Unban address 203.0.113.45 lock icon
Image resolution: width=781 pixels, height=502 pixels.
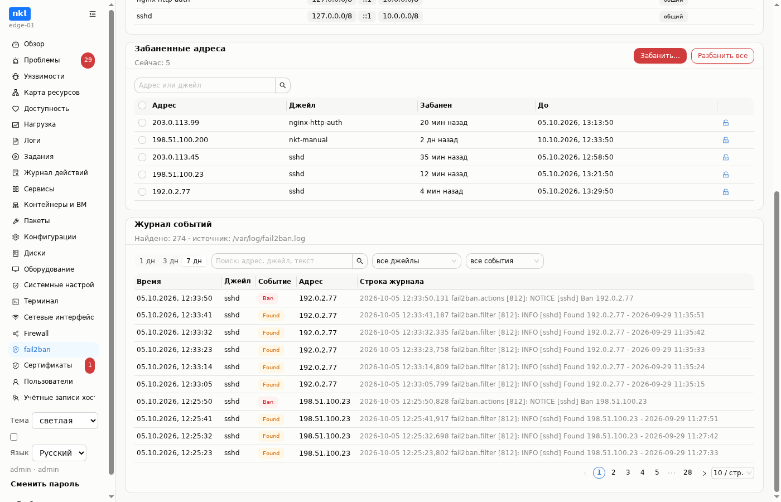click(726, 157)
